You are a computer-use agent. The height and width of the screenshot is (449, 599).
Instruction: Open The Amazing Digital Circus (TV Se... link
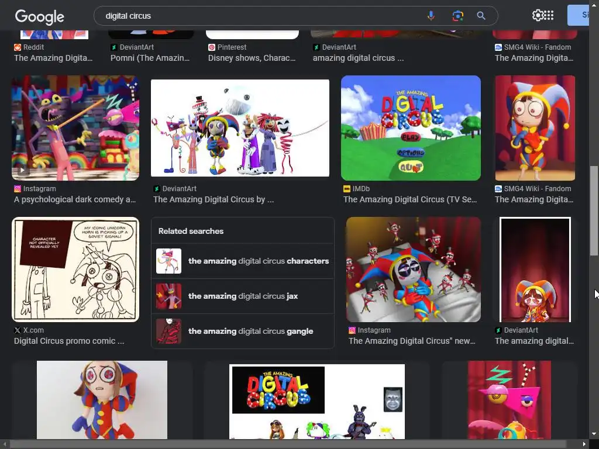[x=410, y=199]
